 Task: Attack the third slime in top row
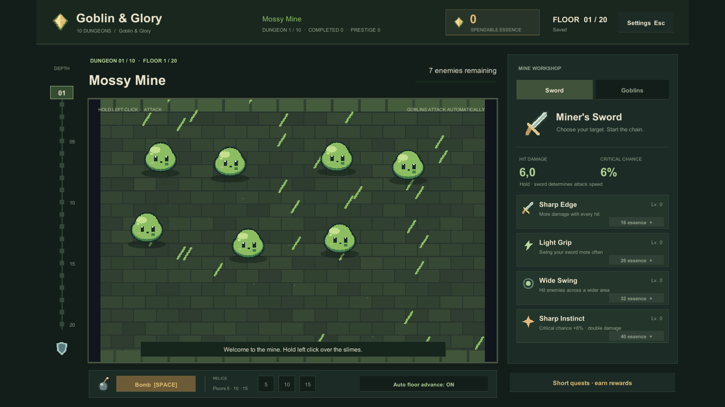[x=336, y=156]
